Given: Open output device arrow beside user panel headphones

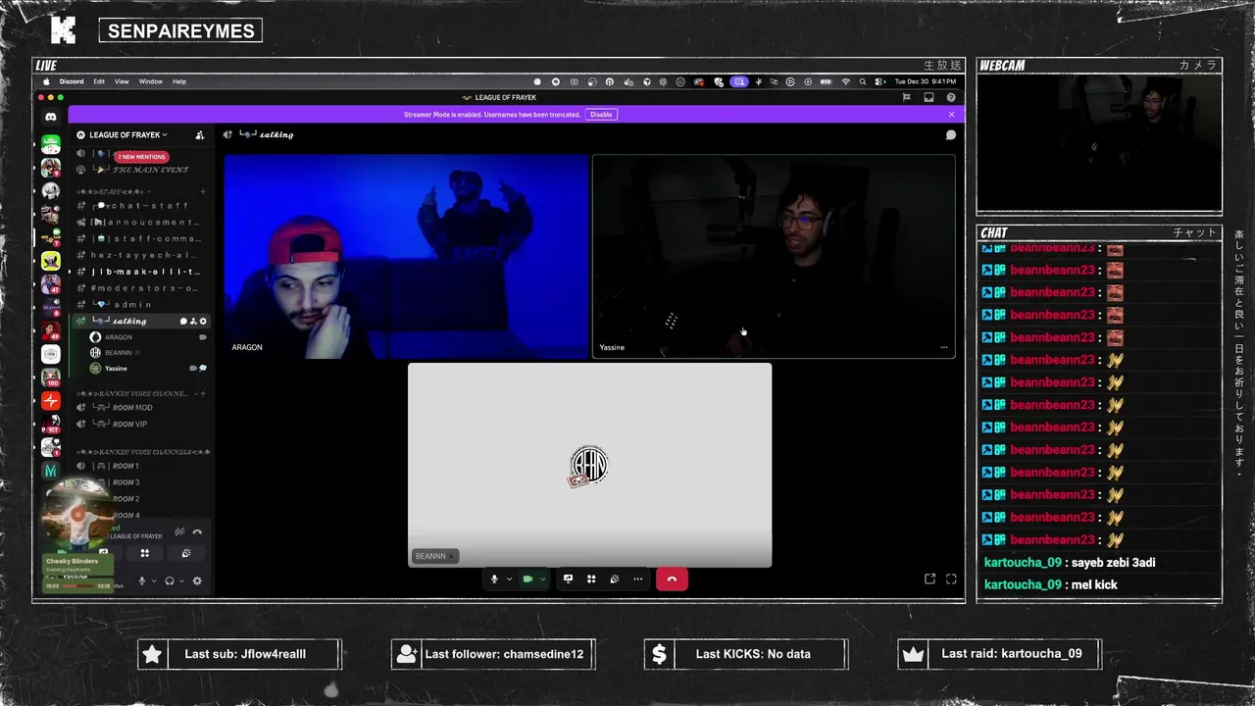Looking at the screenshot, I should coord(181,581).
